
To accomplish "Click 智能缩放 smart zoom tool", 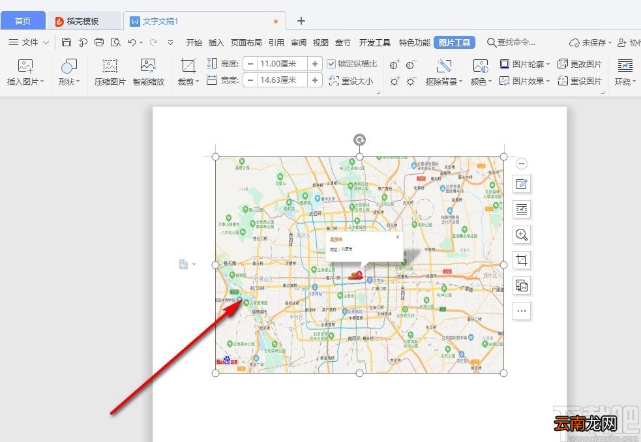I will click(149, 72).
